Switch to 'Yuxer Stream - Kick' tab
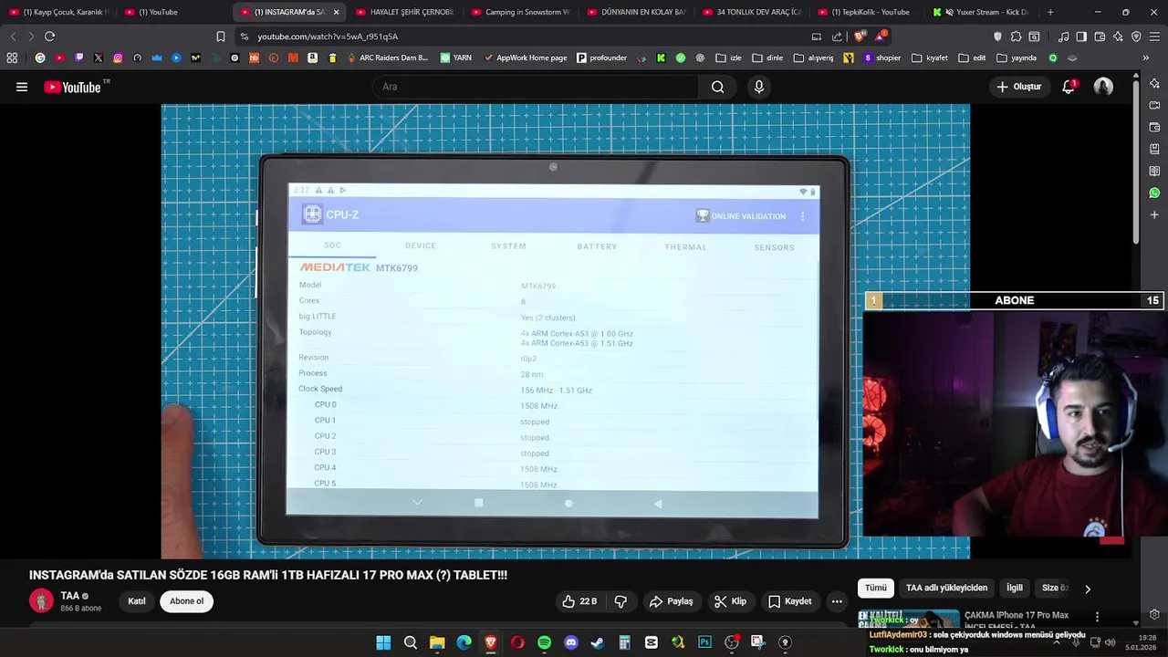This screenshot has width=1168, height=657. pyautogui.click(x=980, y=12)
